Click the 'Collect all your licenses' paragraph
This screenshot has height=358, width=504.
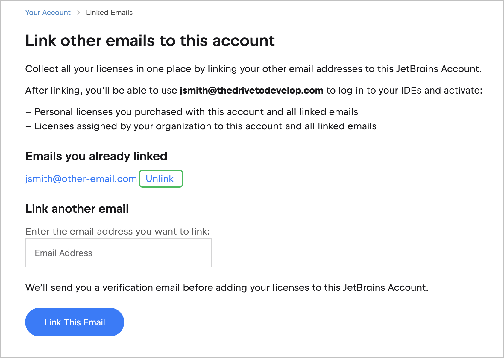(180, 69)
